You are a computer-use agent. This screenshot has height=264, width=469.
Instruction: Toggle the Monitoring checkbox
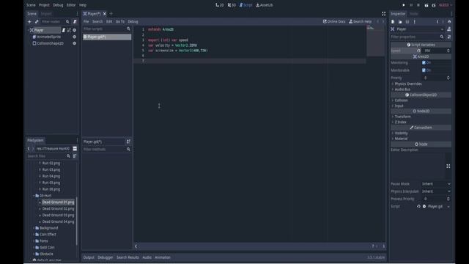[x=424, y=62]
